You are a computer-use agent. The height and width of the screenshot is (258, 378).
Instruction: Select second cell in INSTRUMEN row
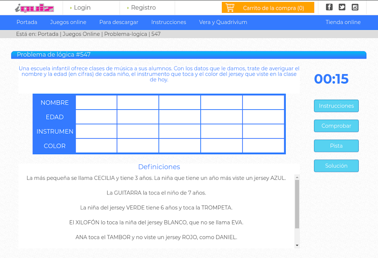(x=138, y=131)
